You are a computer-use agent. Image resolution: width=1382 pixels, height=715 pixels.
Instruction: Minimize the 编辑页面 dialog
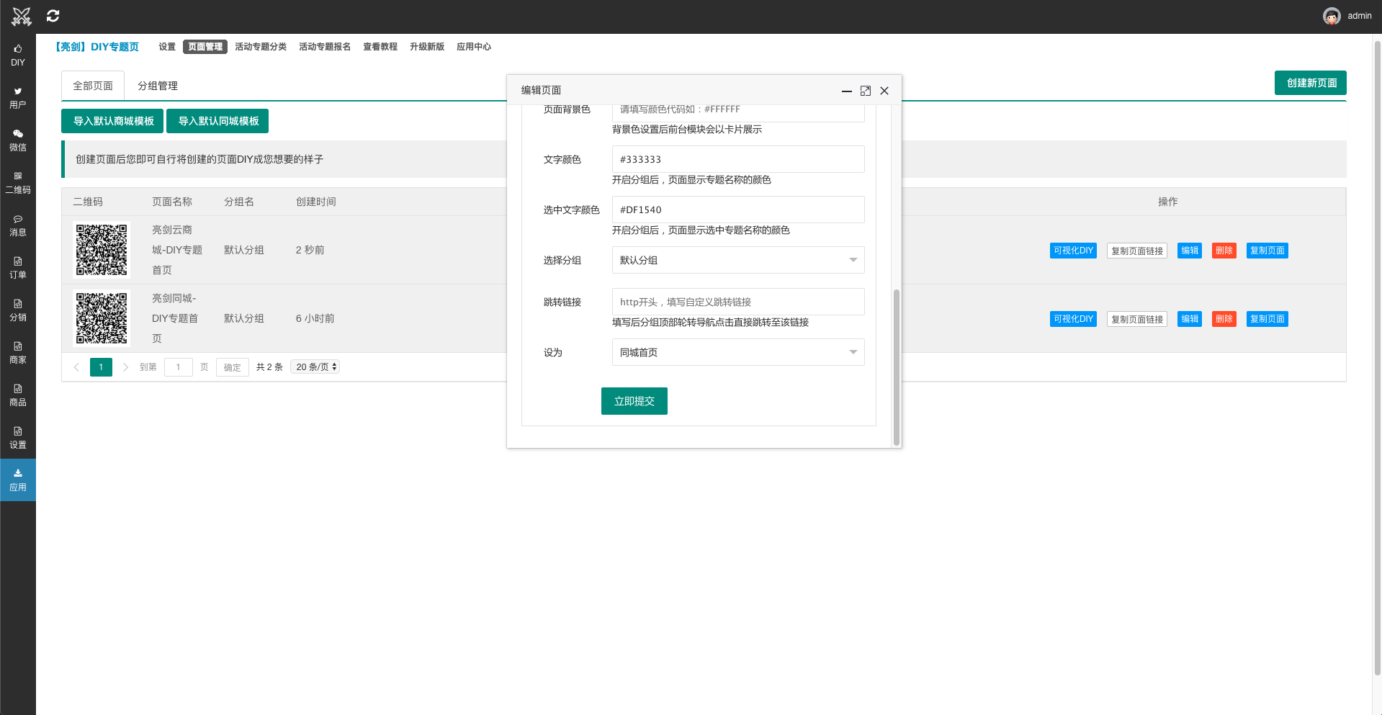[847, 91]
